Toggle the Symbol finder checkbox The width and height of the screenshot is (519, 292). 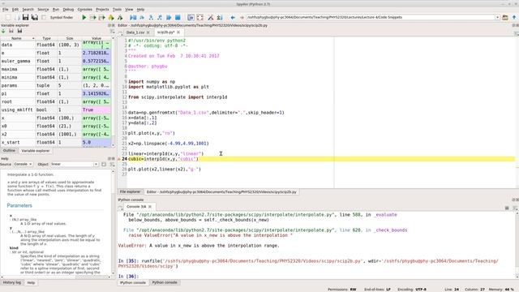tap(44, 17)
